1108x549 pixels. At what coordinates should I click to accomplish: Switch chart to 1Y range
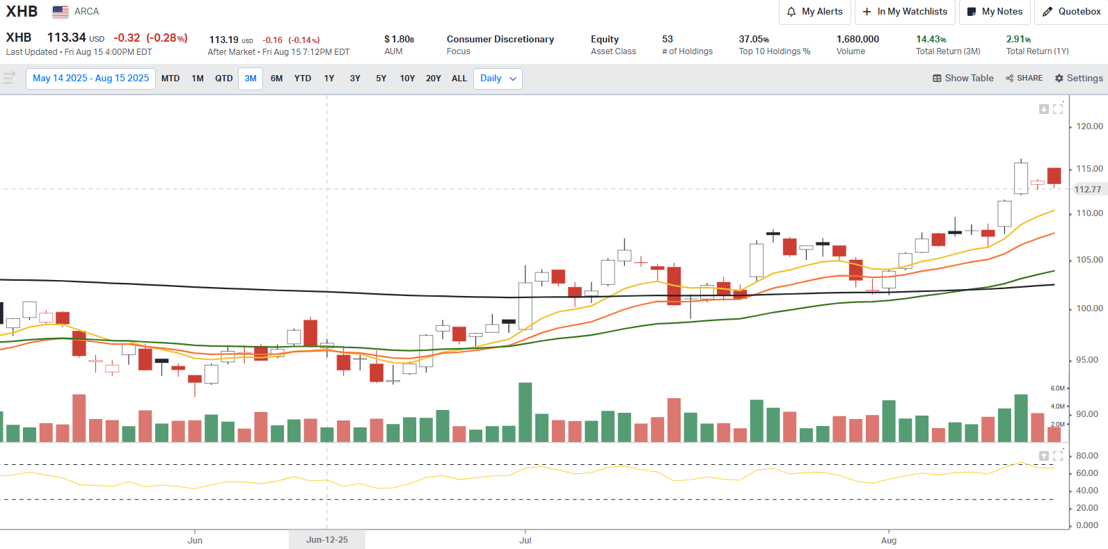[x=329, y=79]
